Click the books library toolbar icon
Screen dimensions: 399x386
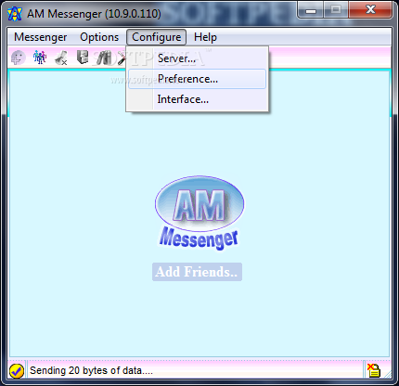pos(104,58)
